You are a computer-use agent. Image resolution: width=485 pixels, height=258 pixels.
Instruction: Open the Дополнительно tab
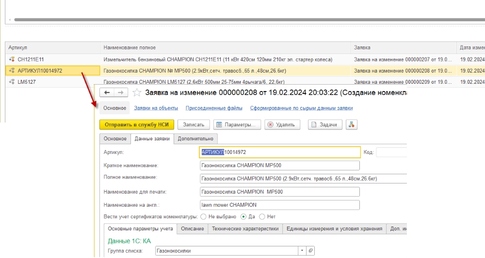pos(195,138)
